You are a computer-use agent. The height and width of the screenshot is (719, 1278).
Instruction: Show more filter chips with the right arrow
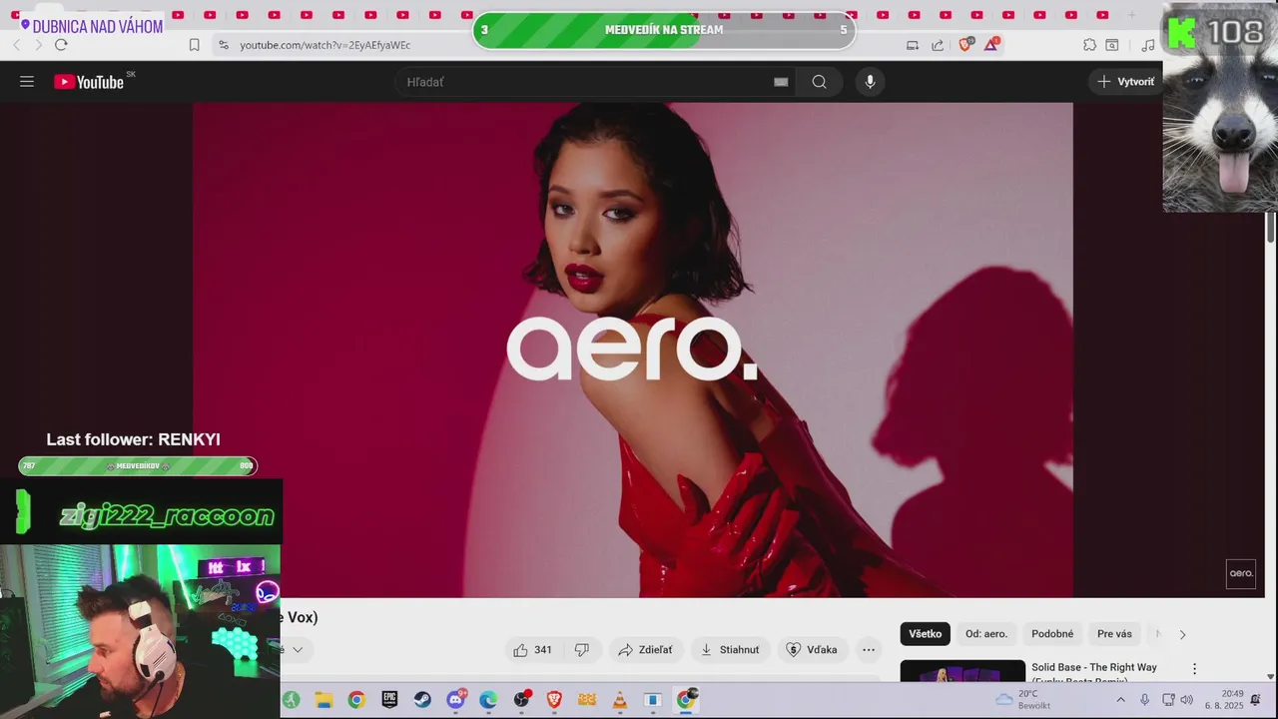pyautogui.click(x=1182, y=634)
